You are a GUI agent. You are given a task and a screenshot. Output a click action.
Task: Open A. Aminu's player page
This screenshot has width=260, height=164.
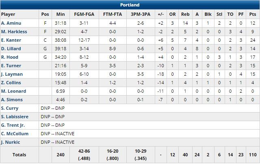(x=11, y=23)
